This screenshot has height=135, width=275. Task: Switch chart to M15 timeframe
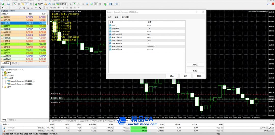coord(55,8)
